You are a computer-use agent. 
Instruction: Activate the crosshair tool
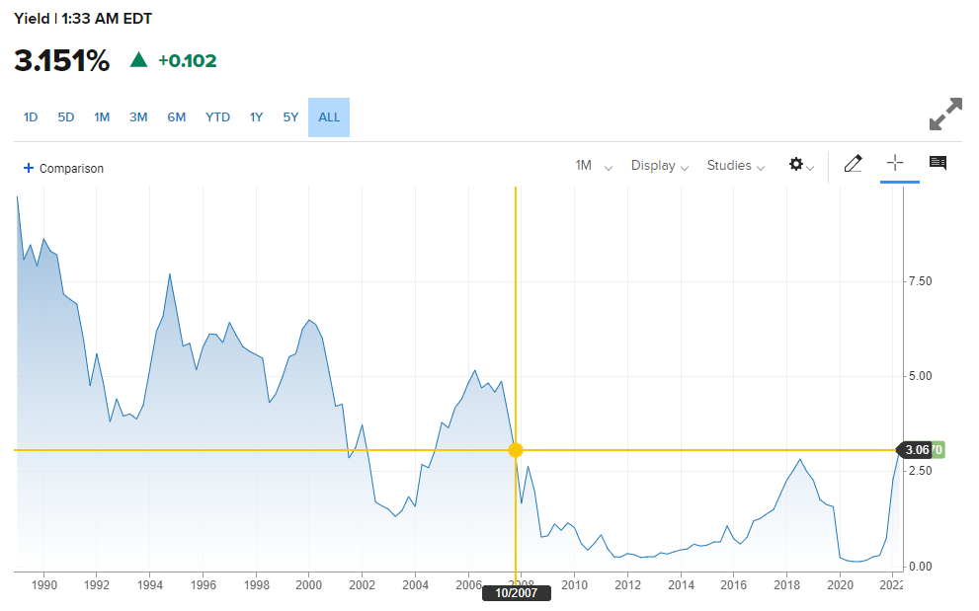pyautogui.click(x=898, y=164)
